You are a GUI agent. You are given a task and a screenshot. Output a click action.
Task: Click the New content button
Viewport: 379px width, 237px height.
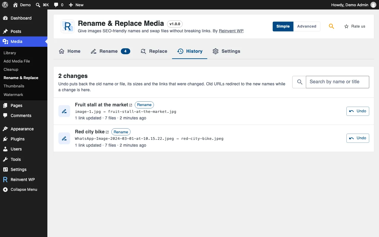[x=76, y=5]
